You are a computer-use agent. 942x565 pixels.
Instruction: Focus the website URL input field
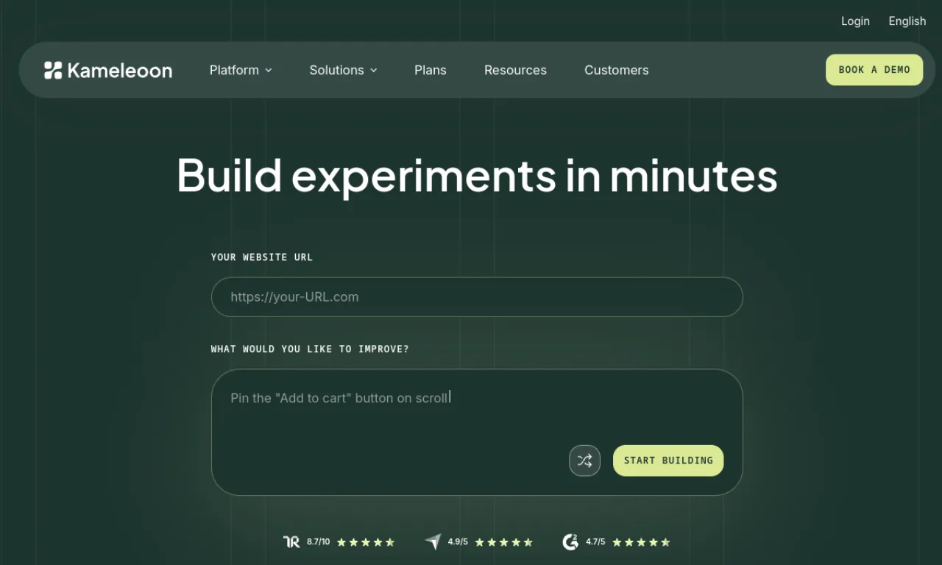tap(477, 297)
